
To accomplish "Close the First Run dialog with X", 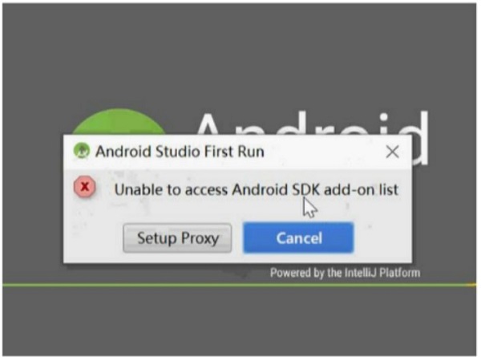I will (392, 152).
